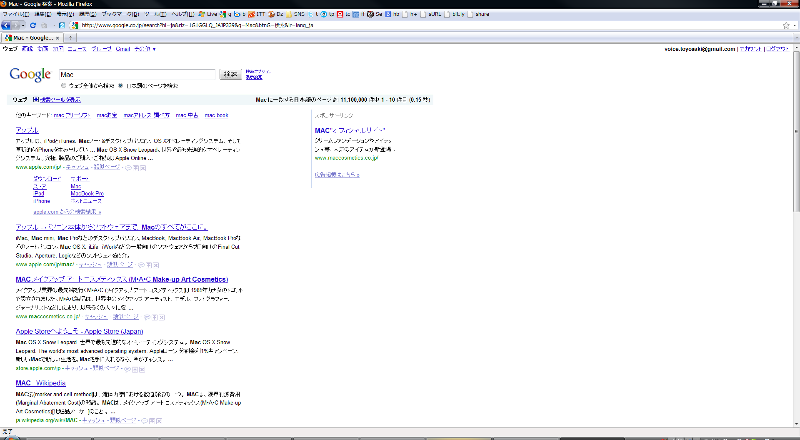Image resolution: width=800 pixels, height=440 pixels.
Task: Expand 検索ツールを表示 plus icon
Action: [x=36, y=100]
